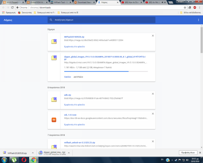Expand options arrow for MiFlash20180528.zip in download bar
The width and height of the screenshot is (203, 163).
[33, 153]
